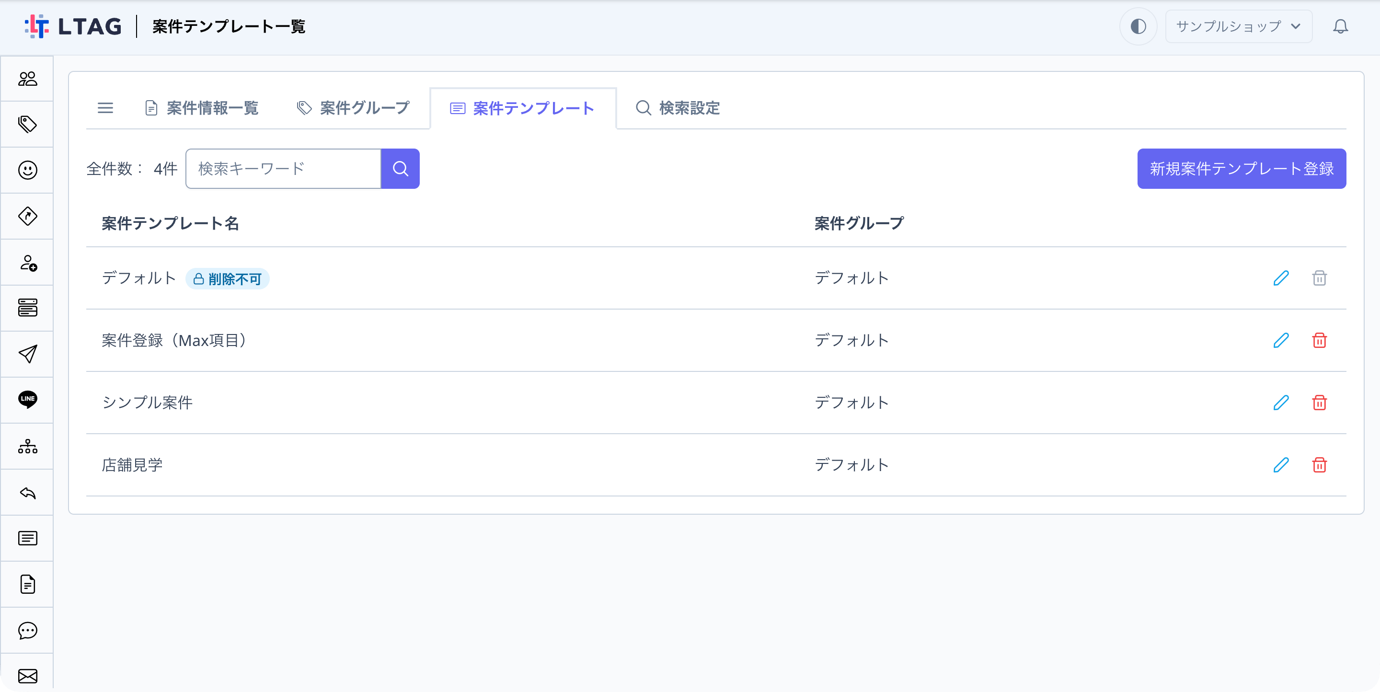Image resolution: width=1380 pixels, height=692 pixels.
Task: Click the purple search magnifier button
Action: click(x=400, y=169)
